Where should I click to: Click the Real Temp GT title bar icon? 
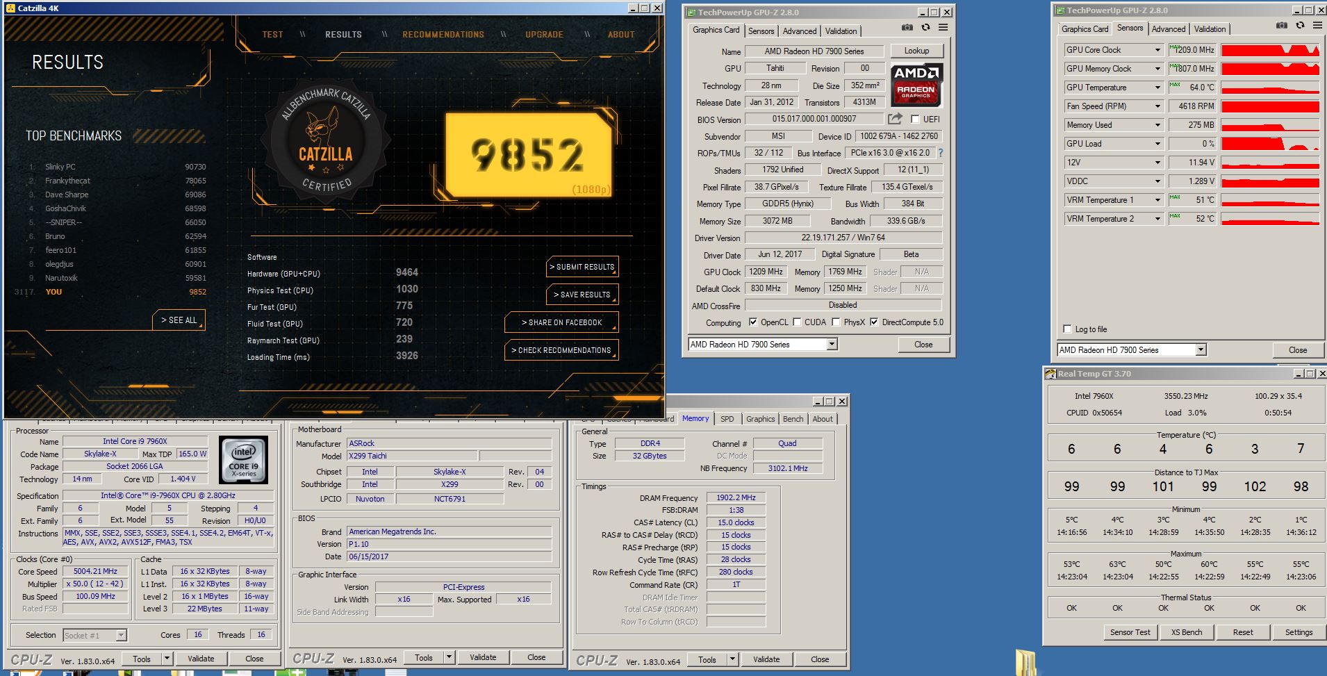tap(1050, 374)
